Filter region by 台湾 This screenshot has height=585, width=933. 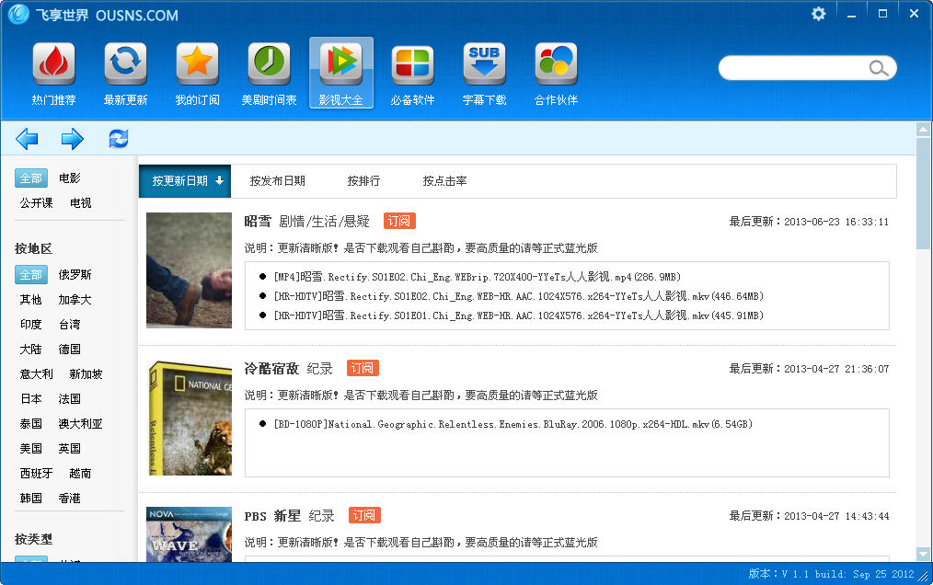(70, 325)
